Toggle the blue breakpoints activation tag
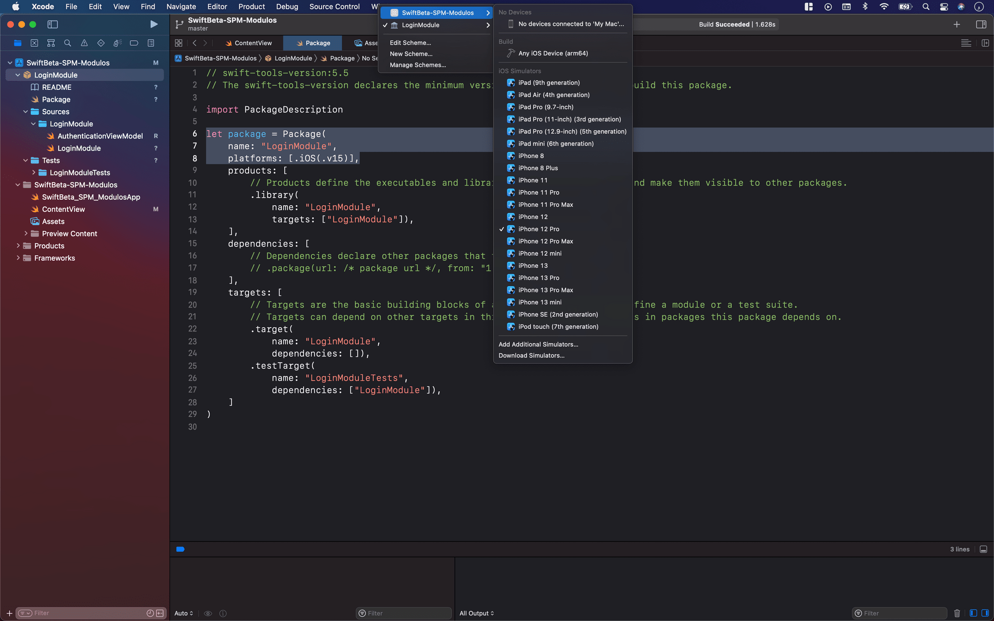994x621 pixels. coord(180,549)
